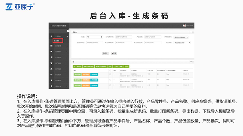Screen dimensions: 243x136
Task: Click the 库存管理 grid icon in sidebar
Action: [51, 46]
